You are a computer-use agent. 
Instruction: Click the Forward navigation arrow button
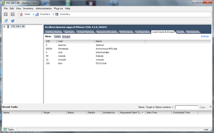tap(13, 14)
